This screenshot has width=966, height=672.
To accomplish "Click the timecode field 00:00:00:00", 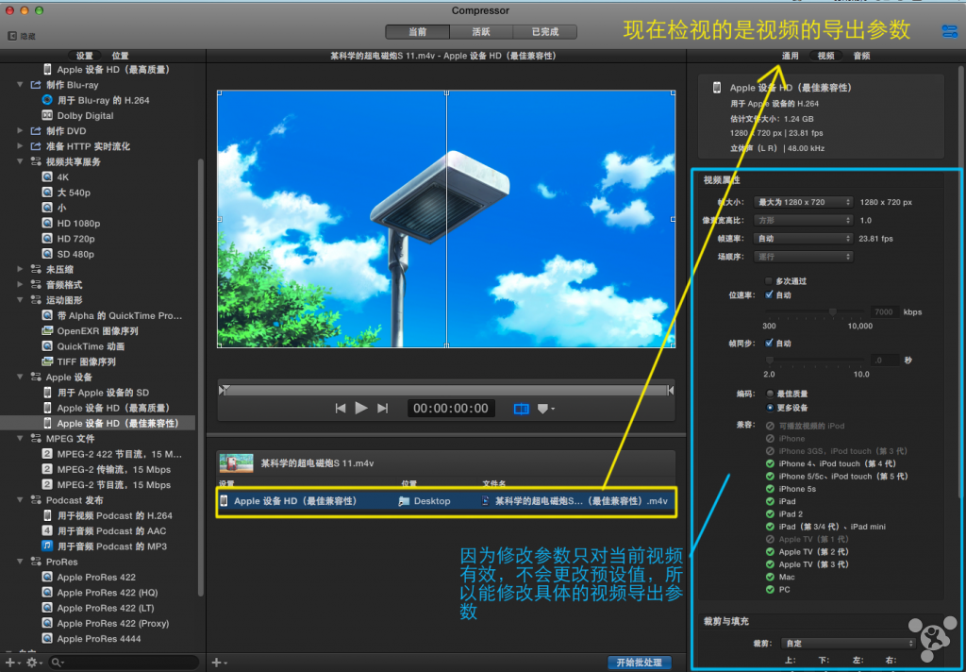I will click(x=451, y=409).
